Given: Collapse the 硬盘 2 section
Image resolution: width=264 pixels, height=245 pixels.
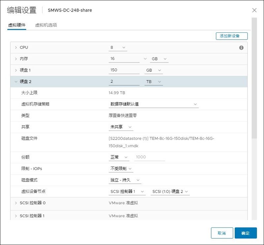Looking at the screenshot, I should click(x=16, y=82).
